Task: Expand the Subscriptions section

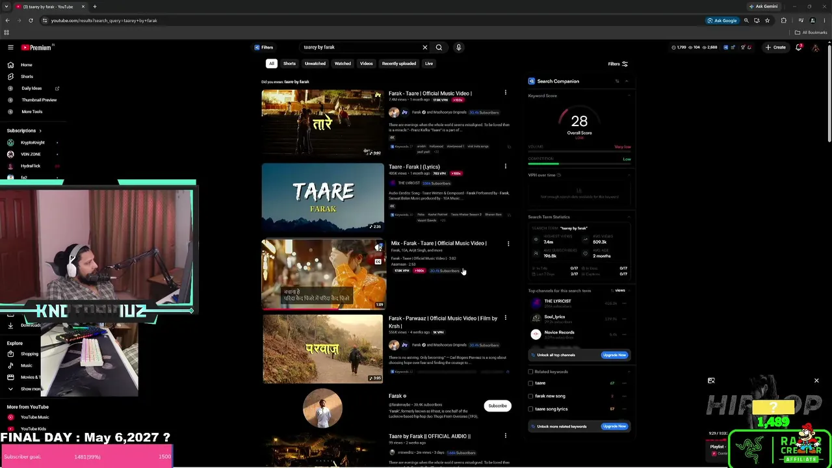Action: pyautogui.click(x=24, y=131)
